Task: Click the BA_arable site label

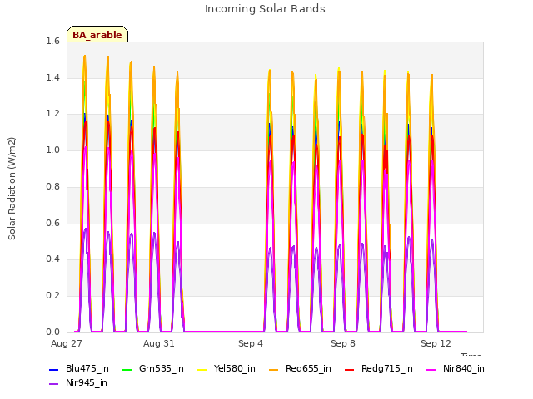Action: 97,35
